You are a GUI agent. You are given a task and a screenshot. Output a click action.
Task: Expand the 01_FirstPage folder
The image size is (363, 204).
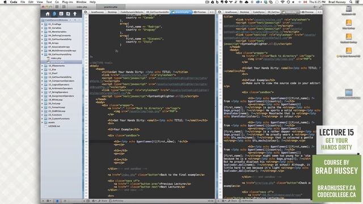coord(43,24)
